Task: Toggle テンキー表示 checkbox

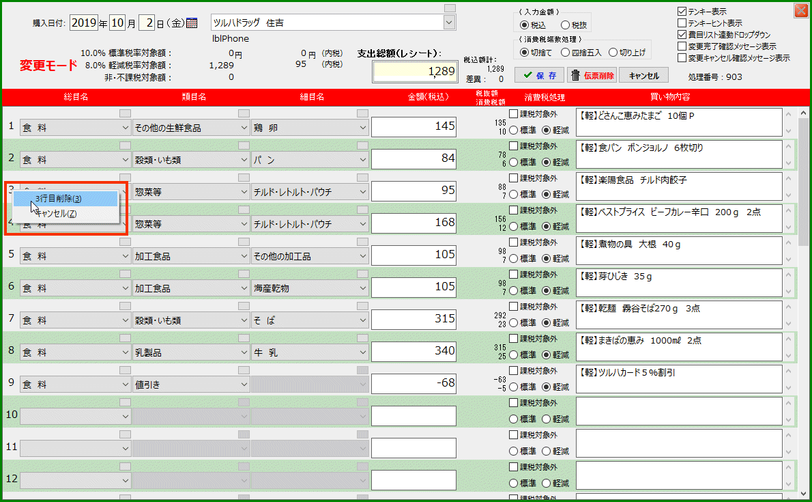Action: coord(682,12)
